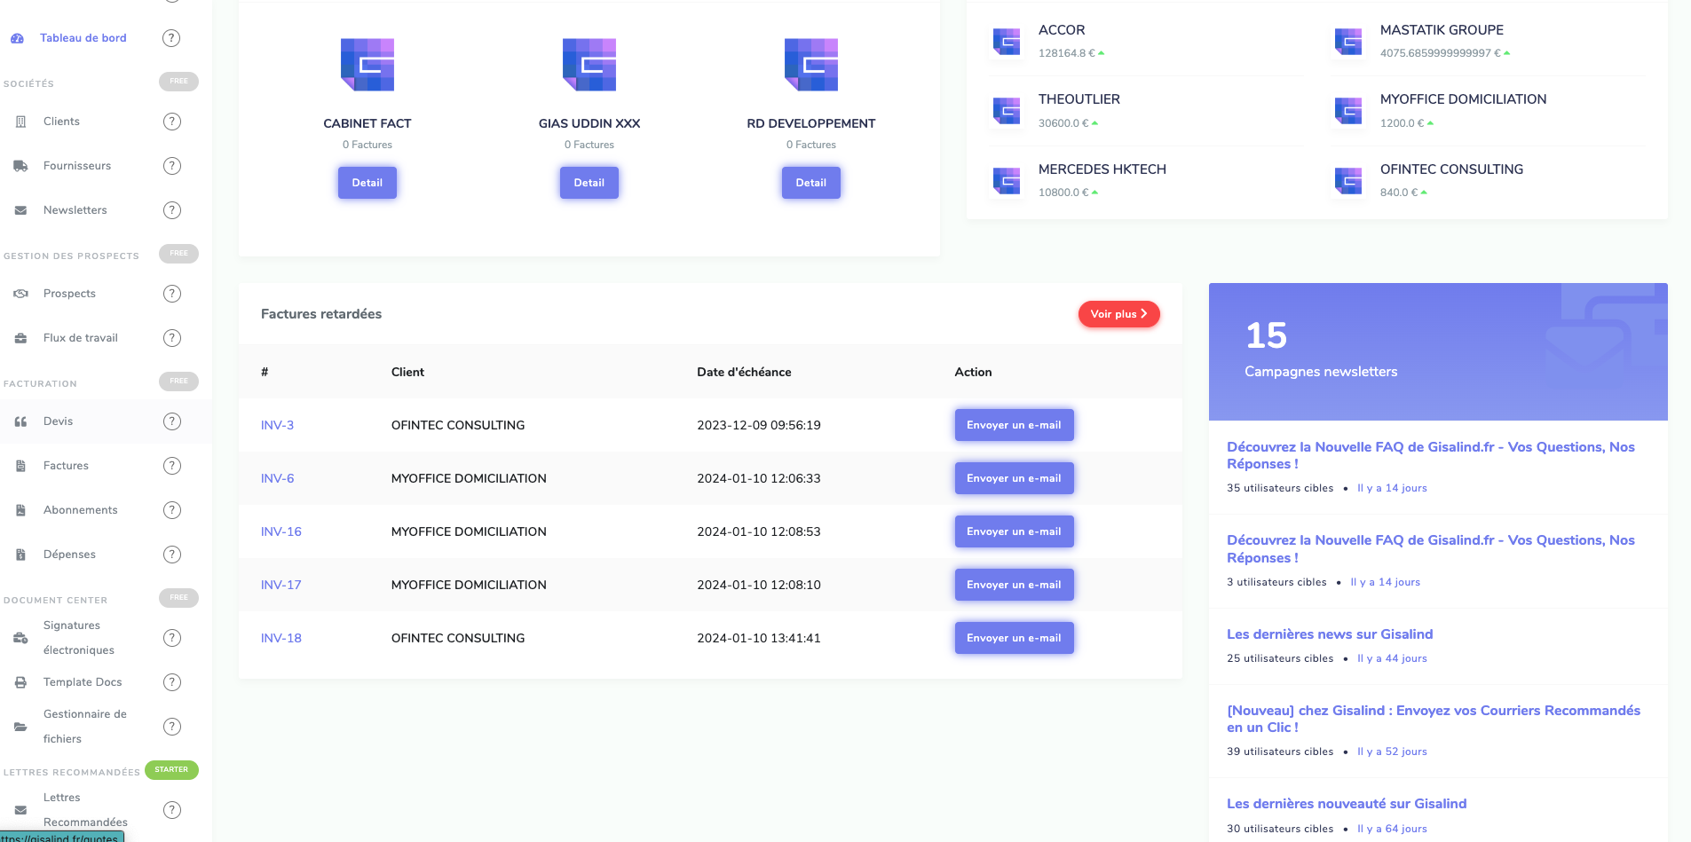This screenshot has height=842, width=1691.
Task: Open the newsletter targeting 35 utilisateurs cibles
Action: pyautogui.click(x=1430, y=455)
